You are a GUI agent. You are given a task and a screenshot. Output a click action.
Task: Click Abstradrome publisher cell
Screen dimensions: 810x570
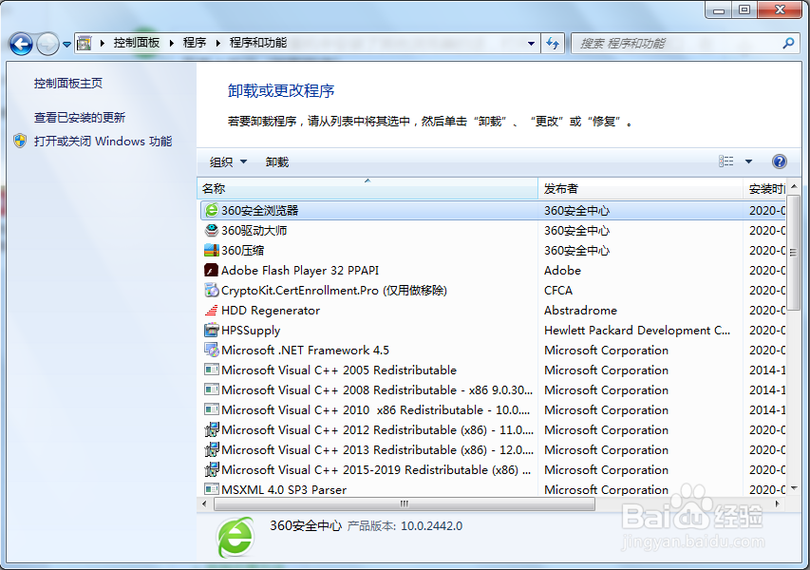coord(580,310)
